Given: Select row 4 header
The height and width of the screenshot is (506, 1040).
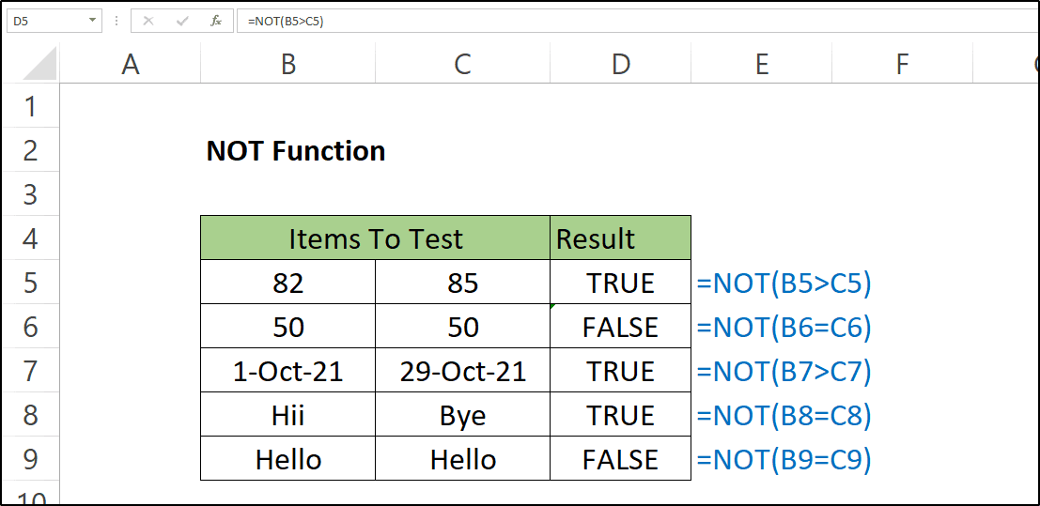Looking at the screenshot, I should tap(30, 238).
